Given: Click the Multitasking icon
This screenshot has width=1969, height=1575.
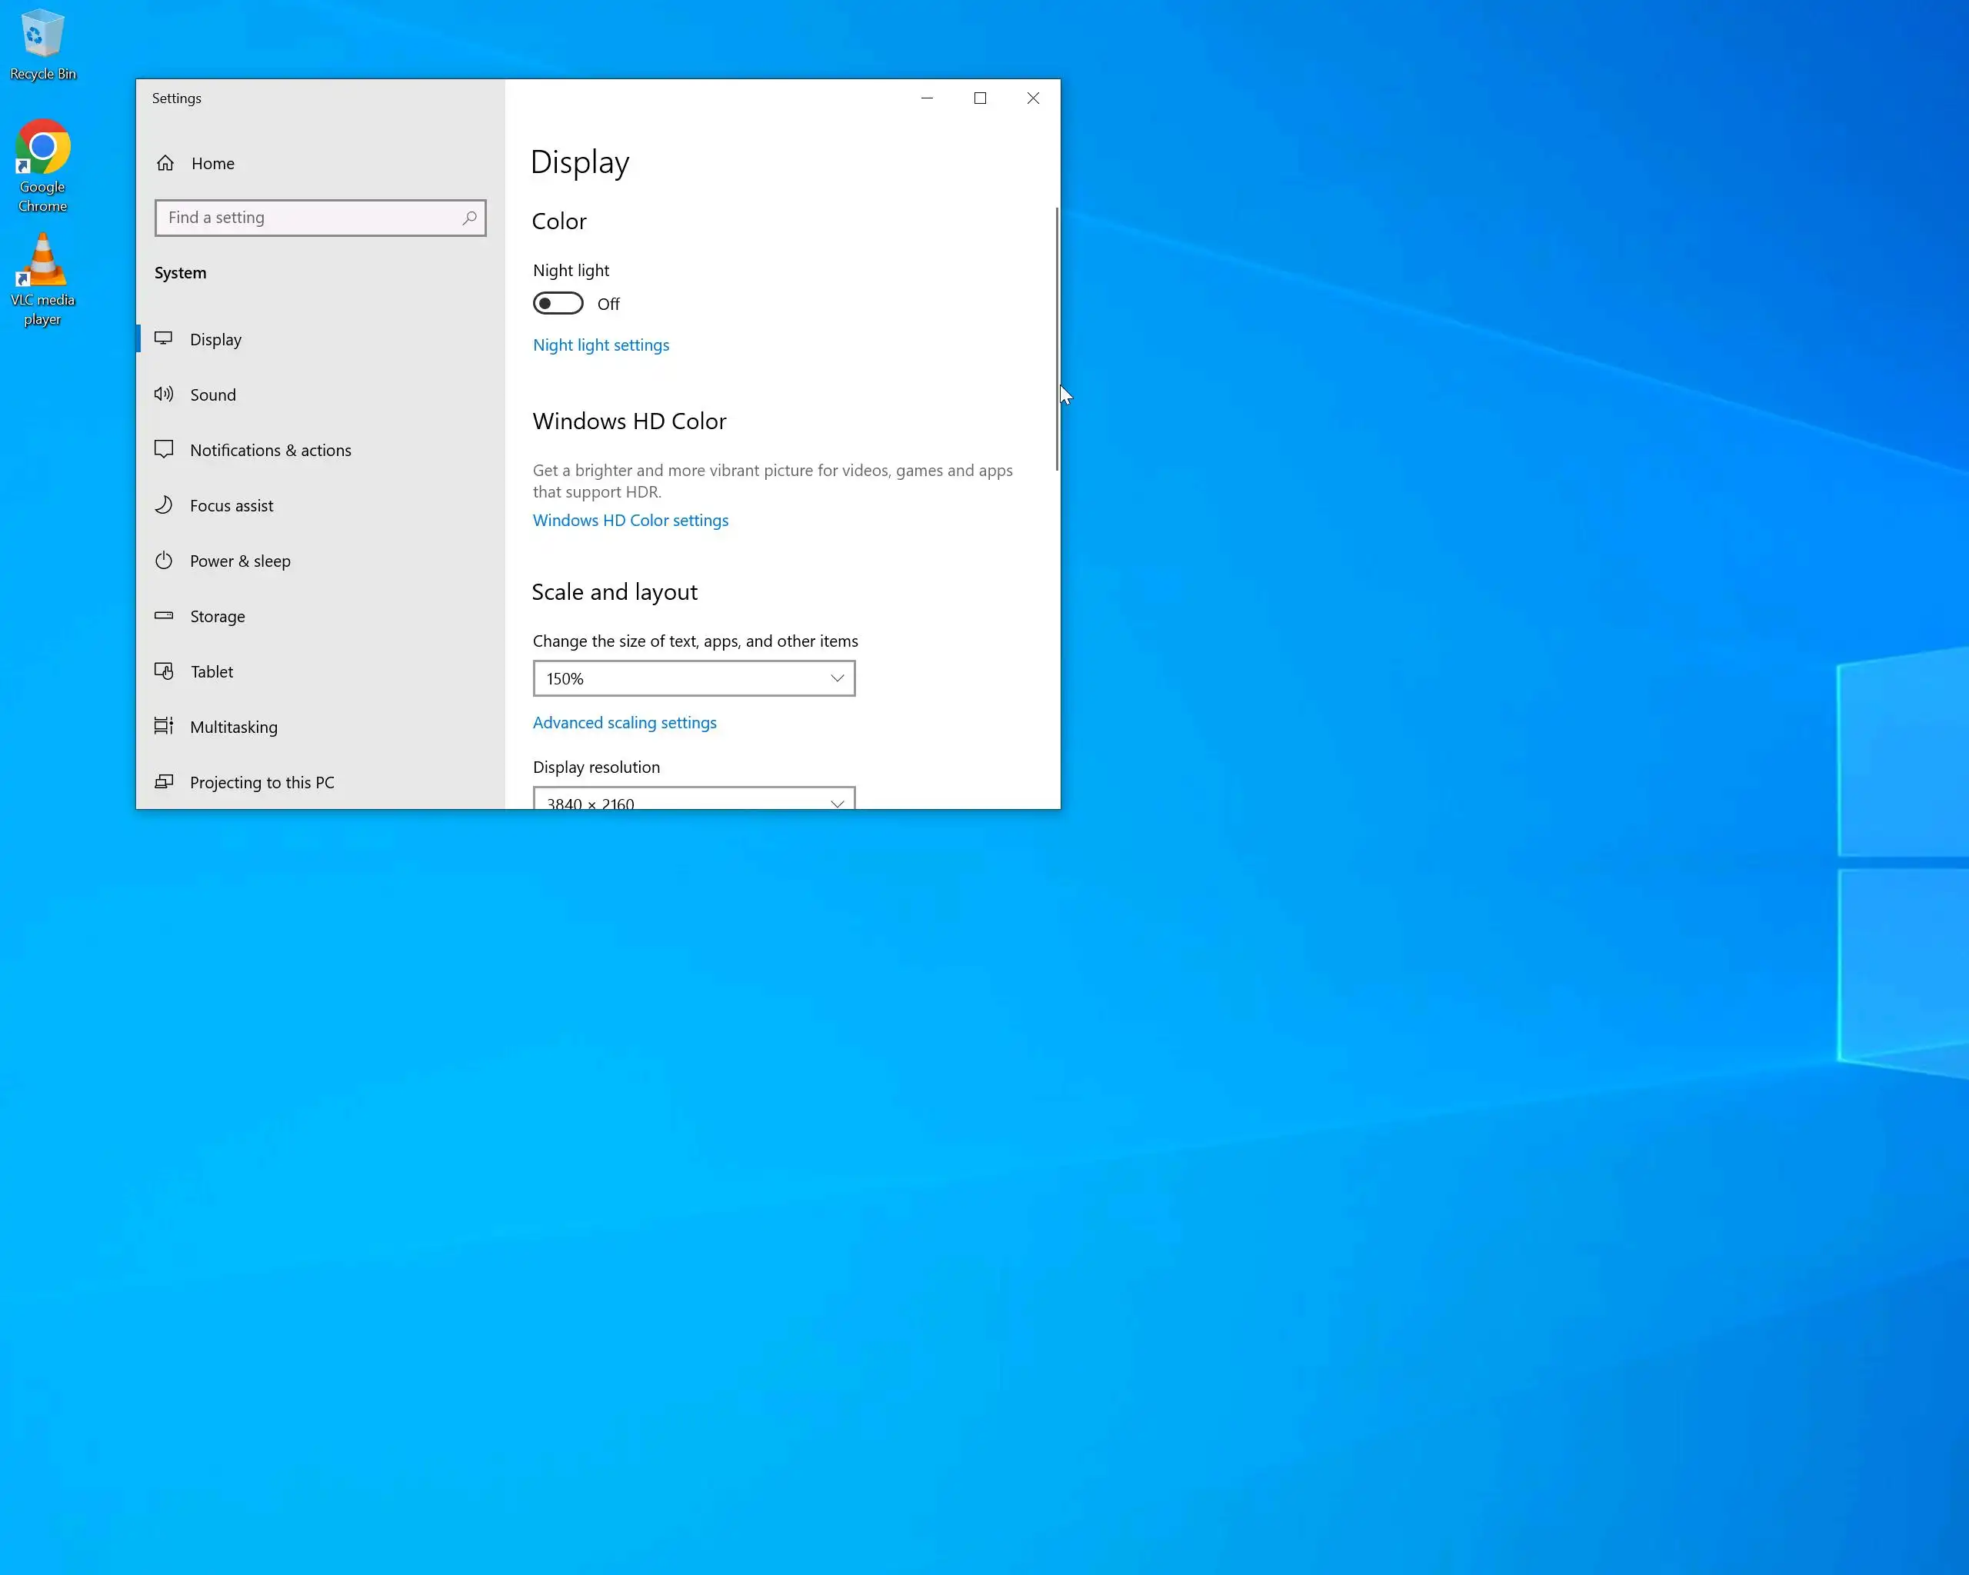Looking at the screenshot, I should tap(164, 726).
